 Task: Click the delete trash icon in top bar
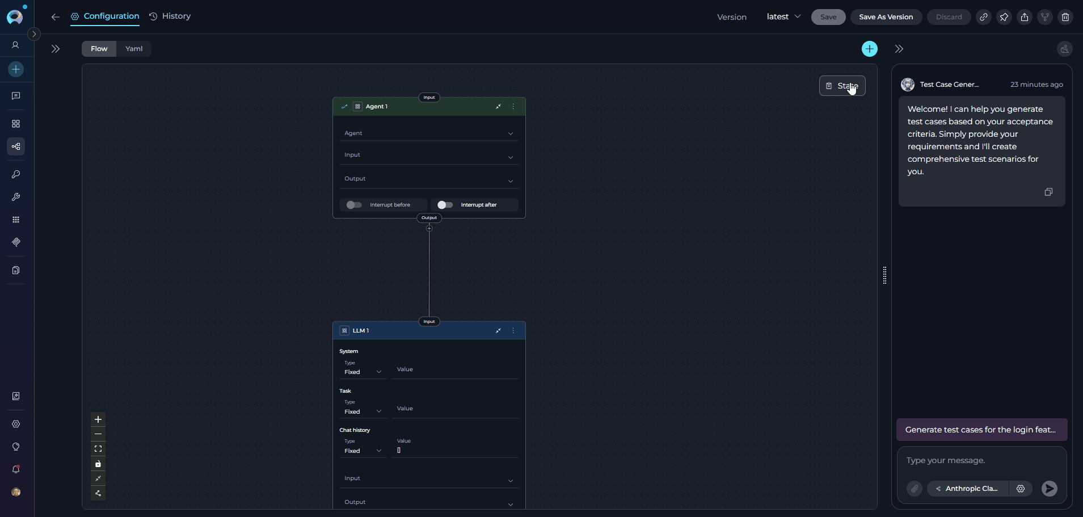[x=1065, y=17]
